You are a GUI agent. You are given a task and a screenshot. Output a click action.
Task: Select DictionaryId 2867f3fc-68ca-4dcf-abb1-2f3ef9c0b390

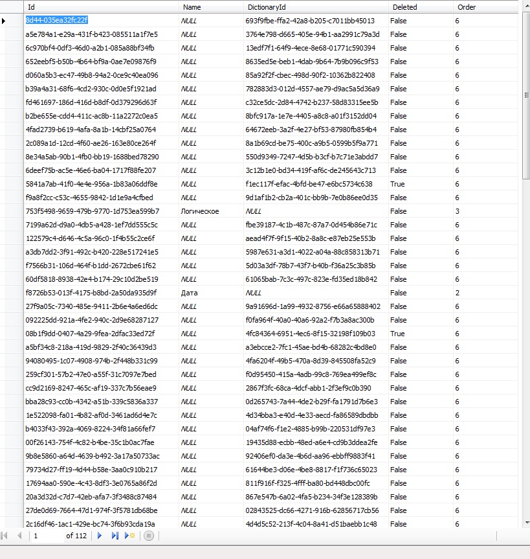coord(316,388)
